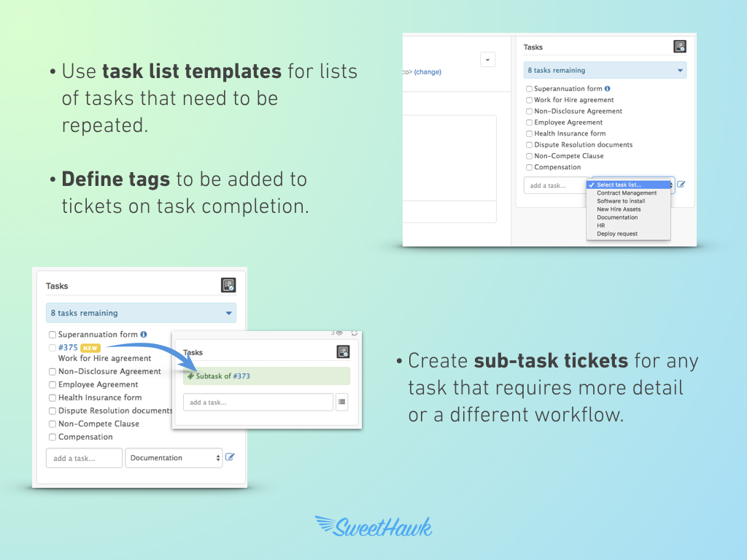The height and width of the screenshot is (560, 747).
Task: Click the NEW badge next to #375
Action: pos(90,348)
